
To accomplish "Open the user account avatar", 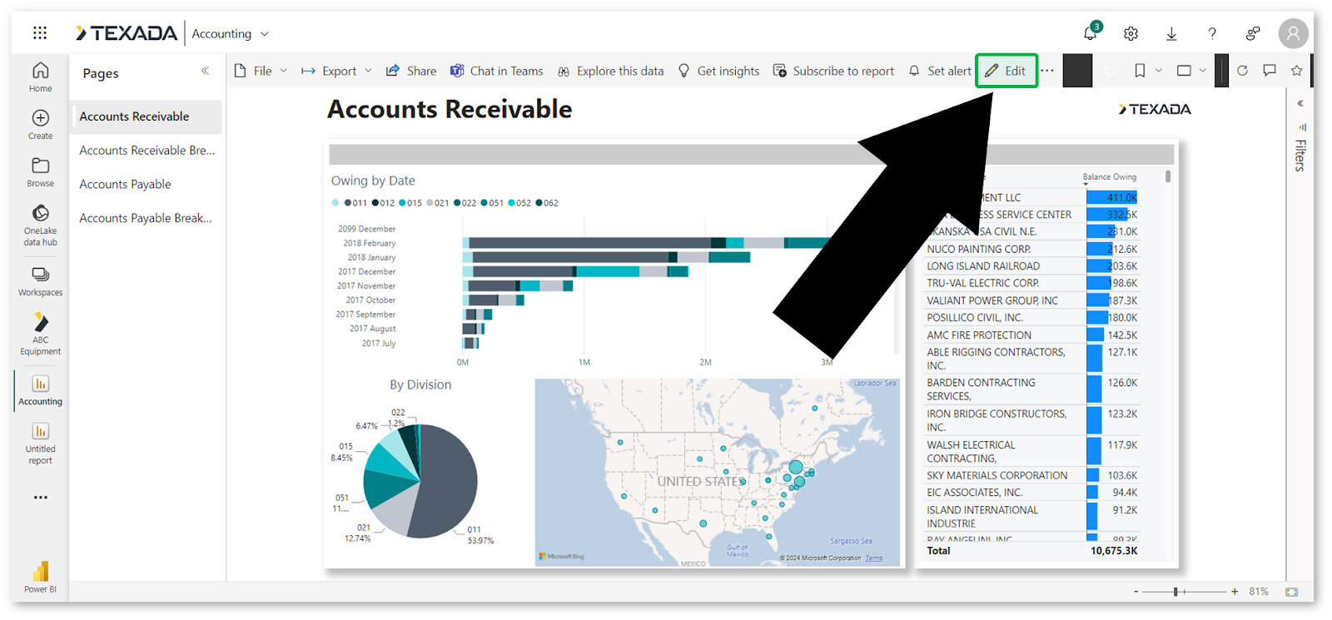I will (1293, 33).
